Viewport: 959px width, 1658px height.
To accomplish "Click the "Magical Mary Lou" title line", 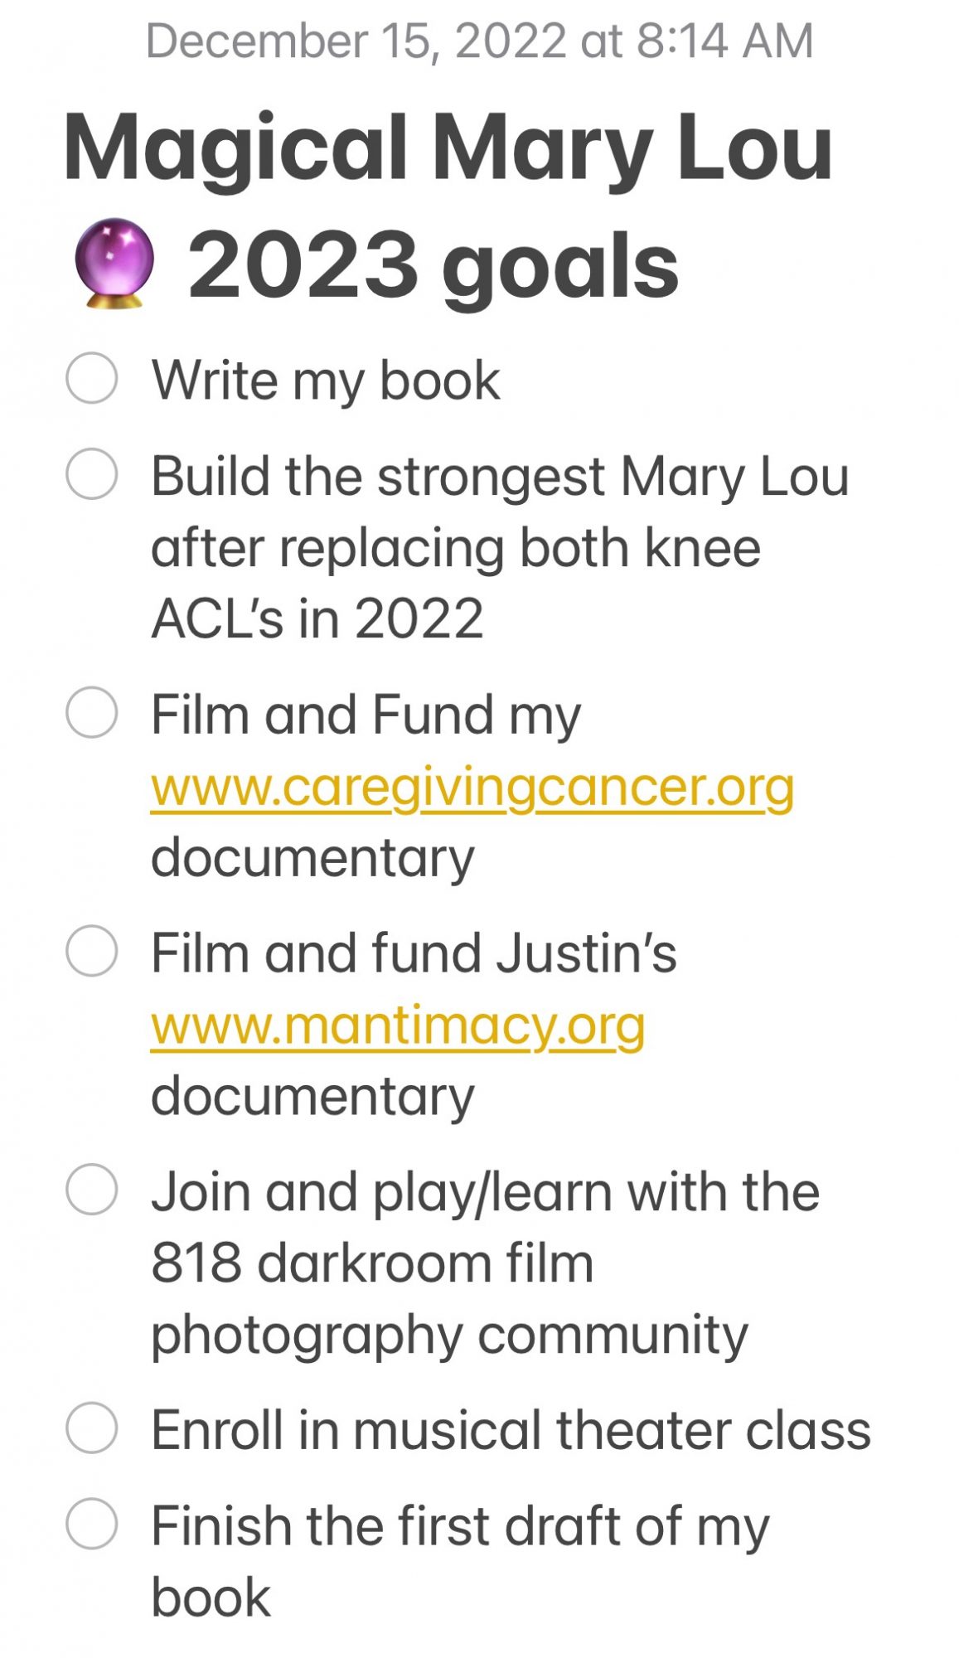I will coord(448,148).
